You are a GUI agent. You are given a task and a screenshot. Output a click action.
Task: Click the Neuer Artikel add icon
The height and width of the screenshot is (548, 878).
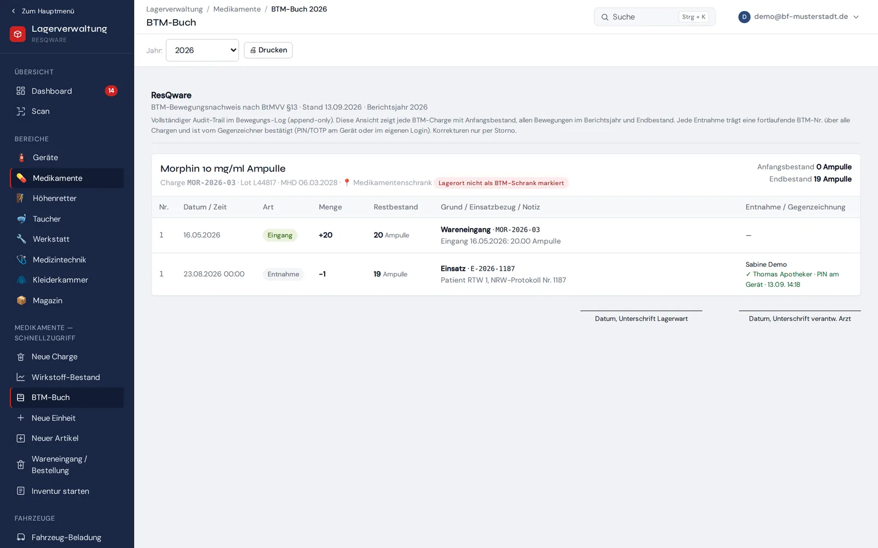click(21, 438)
